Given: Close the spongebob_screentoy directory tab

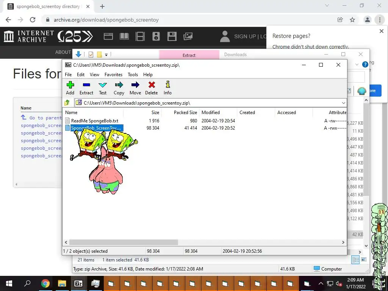Looking at the screenshot, I should [88, 6].
